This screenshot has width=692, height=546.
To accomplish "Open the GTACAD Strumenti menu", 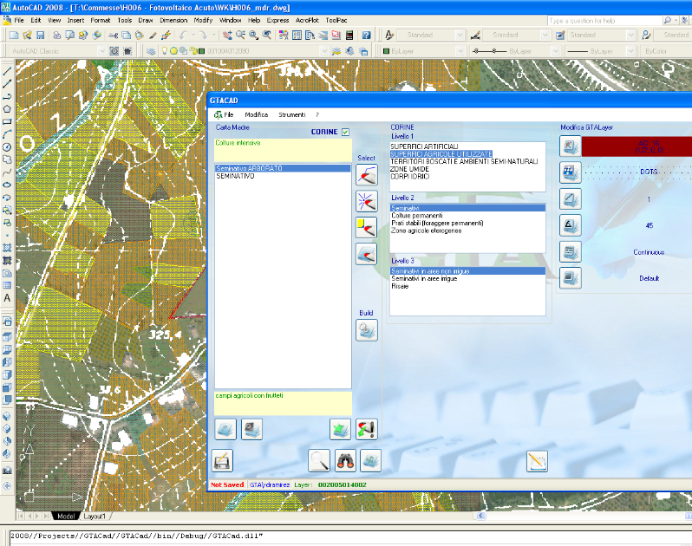I will click(x=291, y=114).
